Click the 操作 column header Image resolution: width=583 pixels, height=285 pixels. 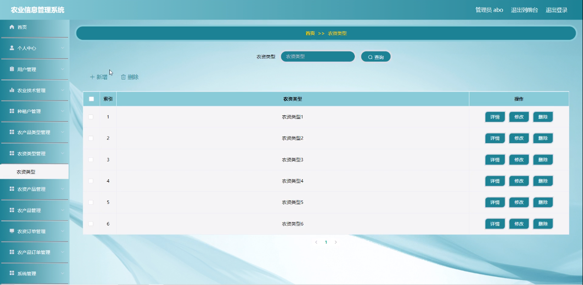click(519, 99)
